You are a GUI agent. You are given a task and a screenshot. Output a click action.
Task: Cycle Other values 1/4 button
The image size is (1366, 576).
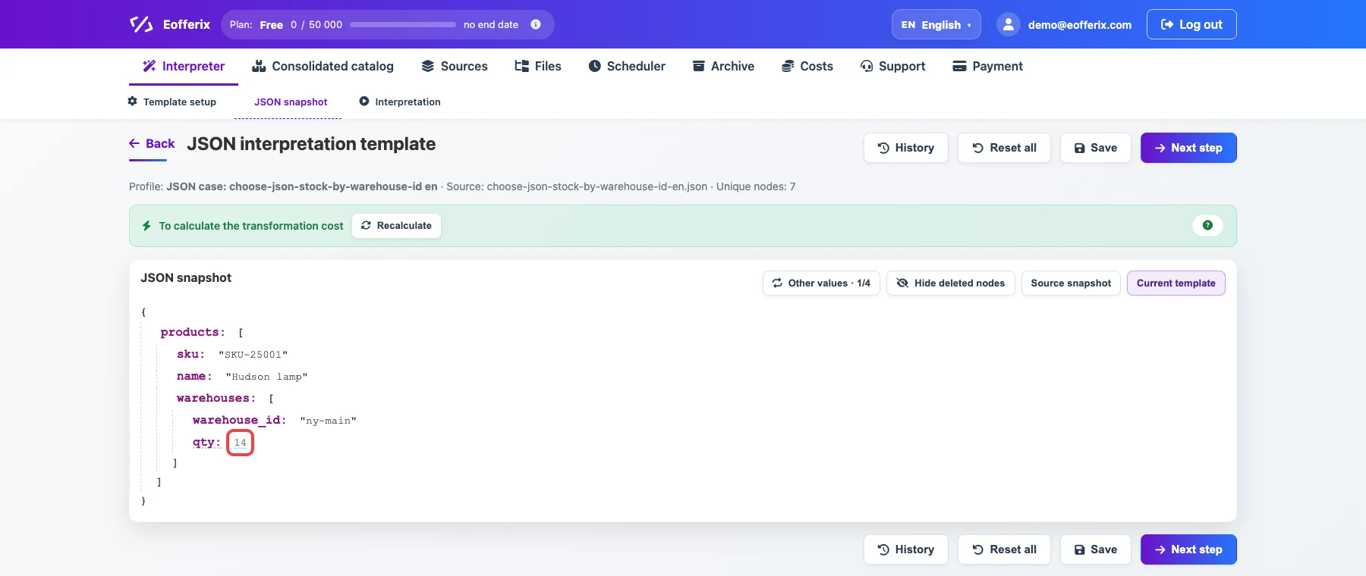click(821, 283)
